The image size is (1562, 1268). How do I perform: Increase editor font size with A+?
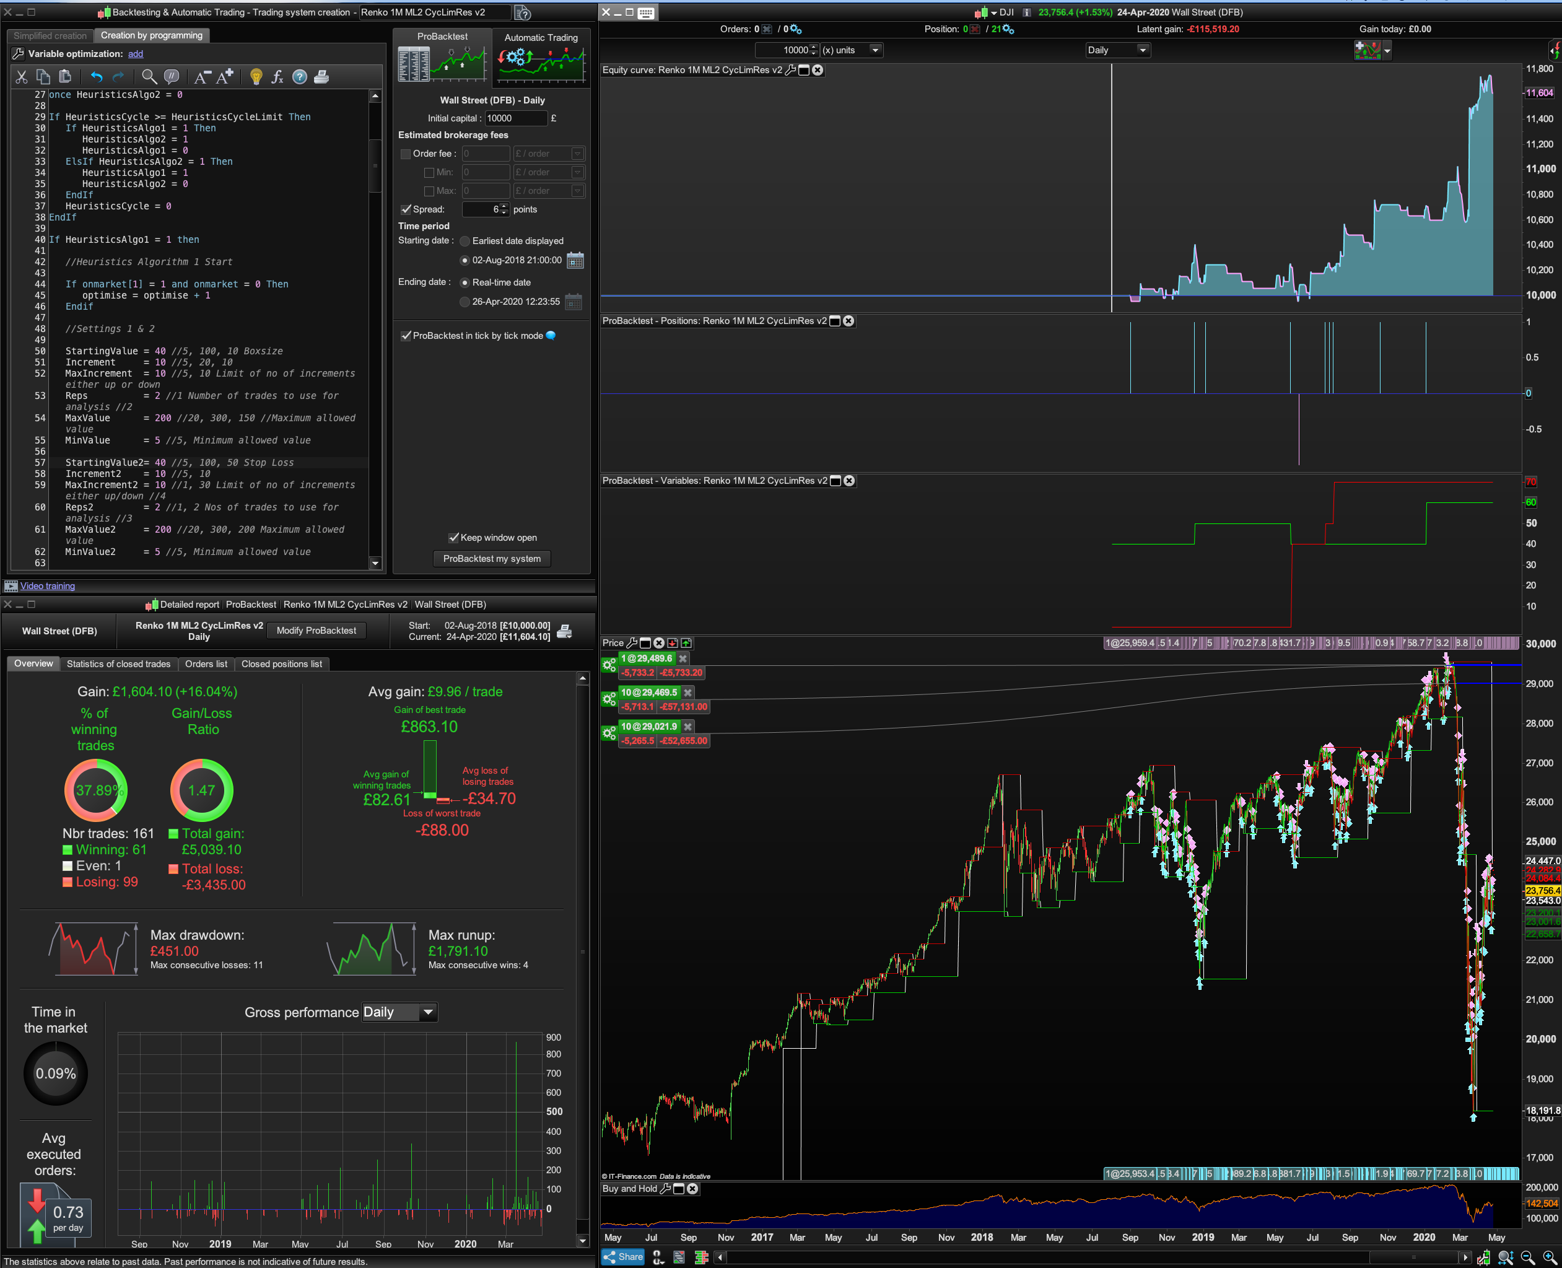click(x=225, y=77)
